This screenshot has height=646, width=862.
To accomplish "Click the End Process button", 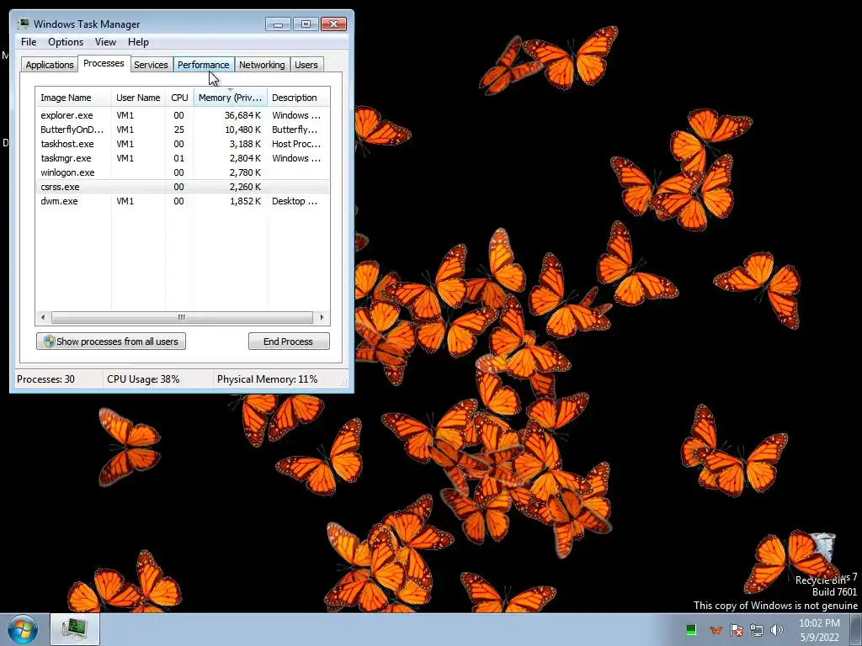I will [x=289, y=342].
